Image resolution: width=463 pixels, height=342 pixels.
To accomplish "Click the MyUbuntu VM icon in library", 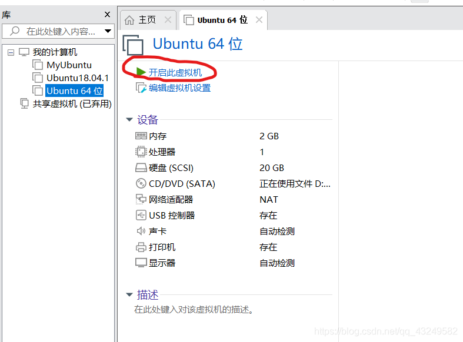I will pos(38,65).
